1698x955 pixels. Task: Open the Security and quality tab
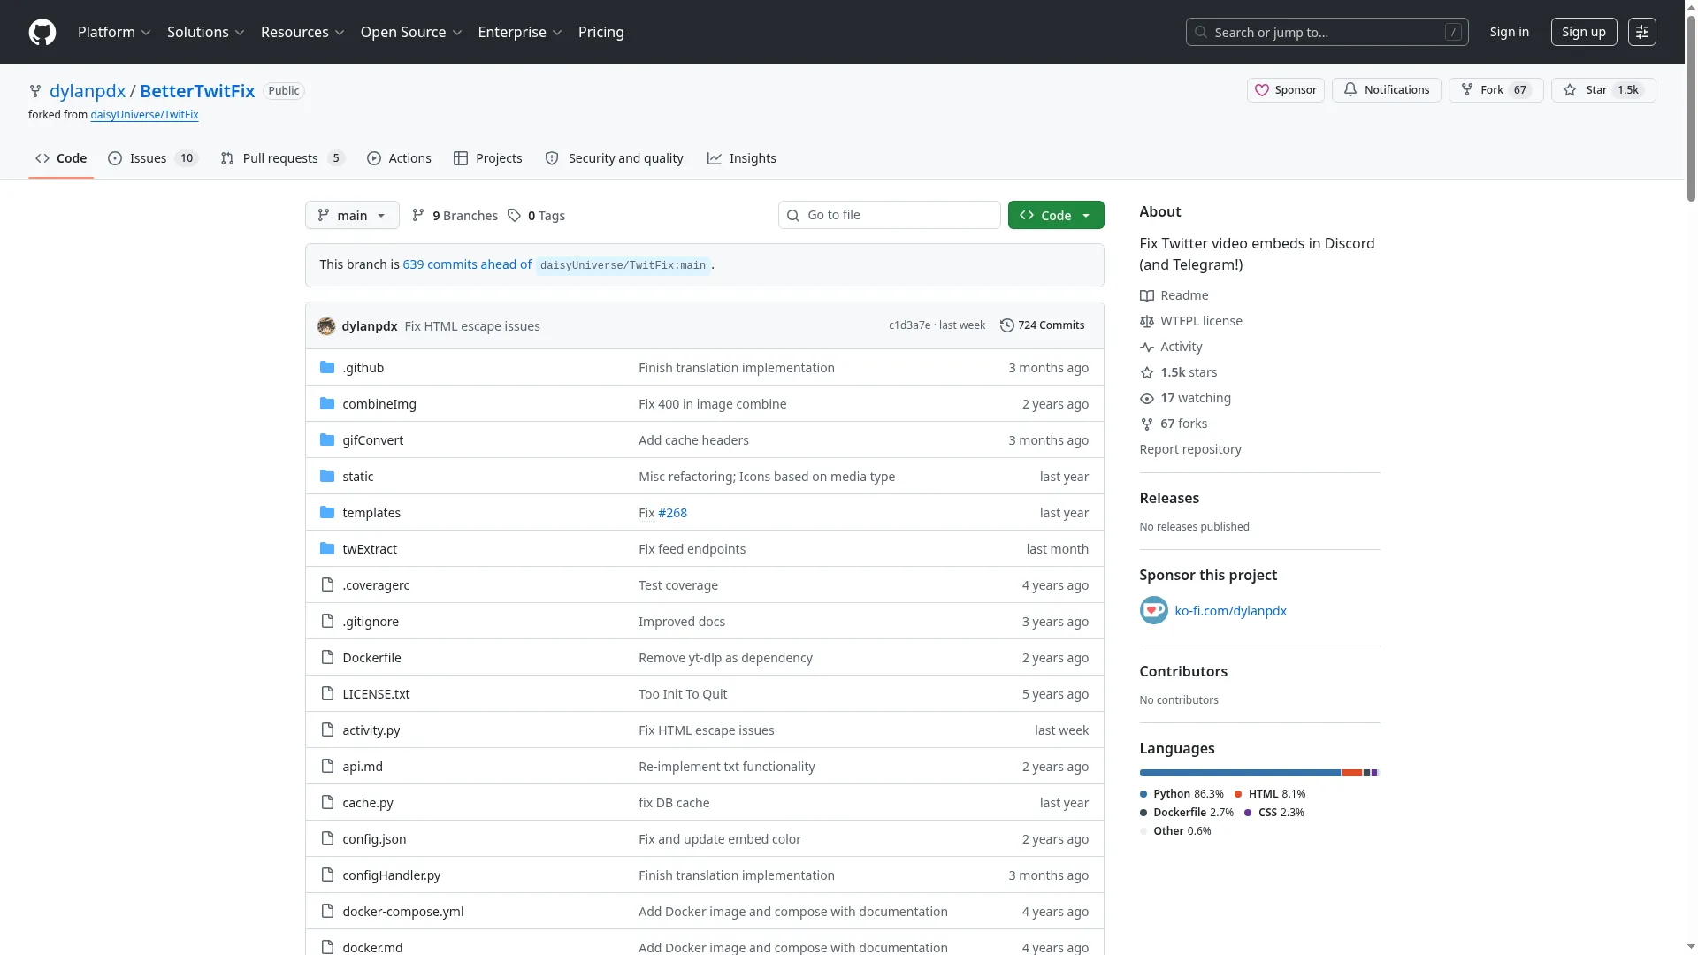(615, 158)
